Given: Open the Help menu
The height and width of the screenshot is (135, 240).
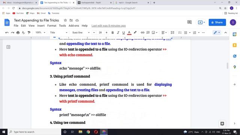Looking at the screenshot, I should point(84,26).
